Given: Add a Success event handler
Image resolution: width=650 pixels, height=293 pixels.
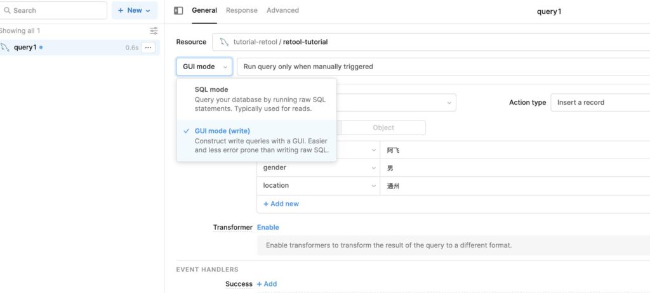Looking at the screenshot, I should pos(267,284).
